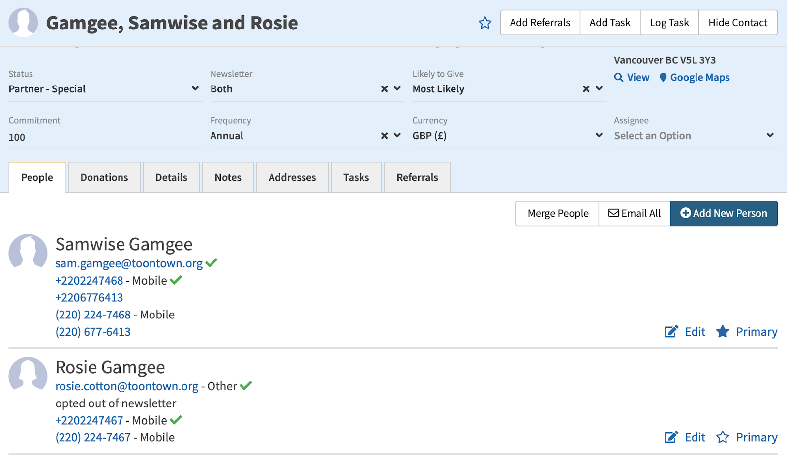This screenshot has height=461, width=787.
Task: Clear the Frequency value with the X icon
Action: coord(384,136)
